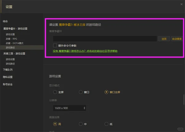The width and height of the screenshot is (185, 132).
Task: Select 游戏路径 under 魔兽争霸III
Action: [22, 47]
